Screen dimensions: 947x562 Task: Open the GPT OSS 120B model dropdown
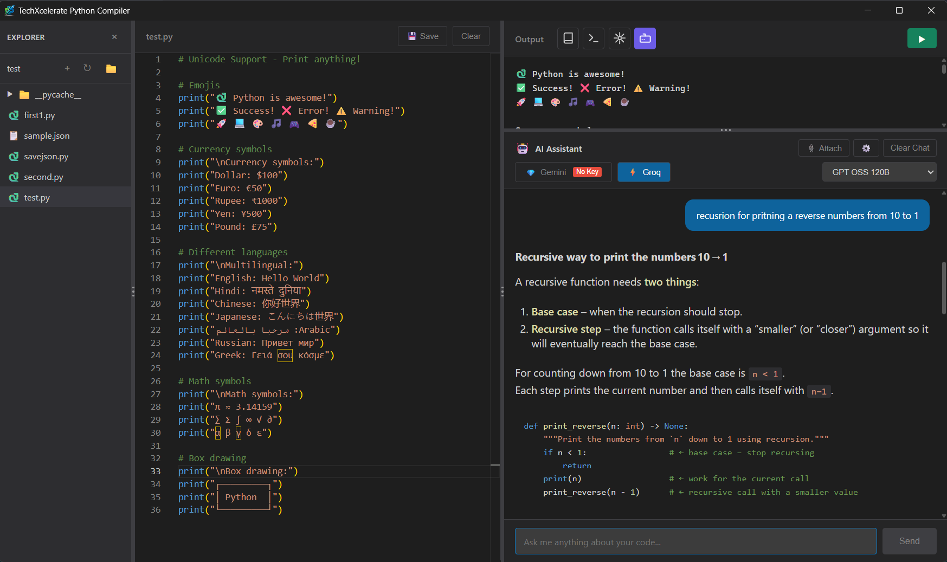tap(879, 172)
